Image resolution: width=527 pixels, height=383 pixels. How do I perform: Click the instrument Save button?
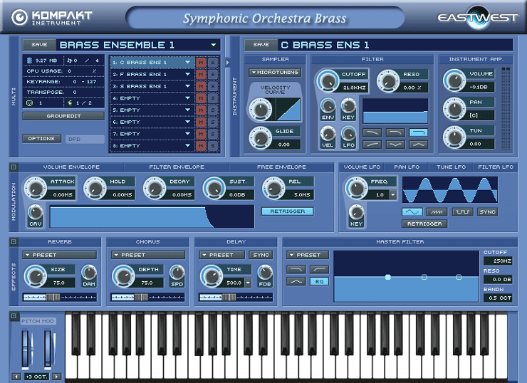pyautogui.click(x=261, y=45)
